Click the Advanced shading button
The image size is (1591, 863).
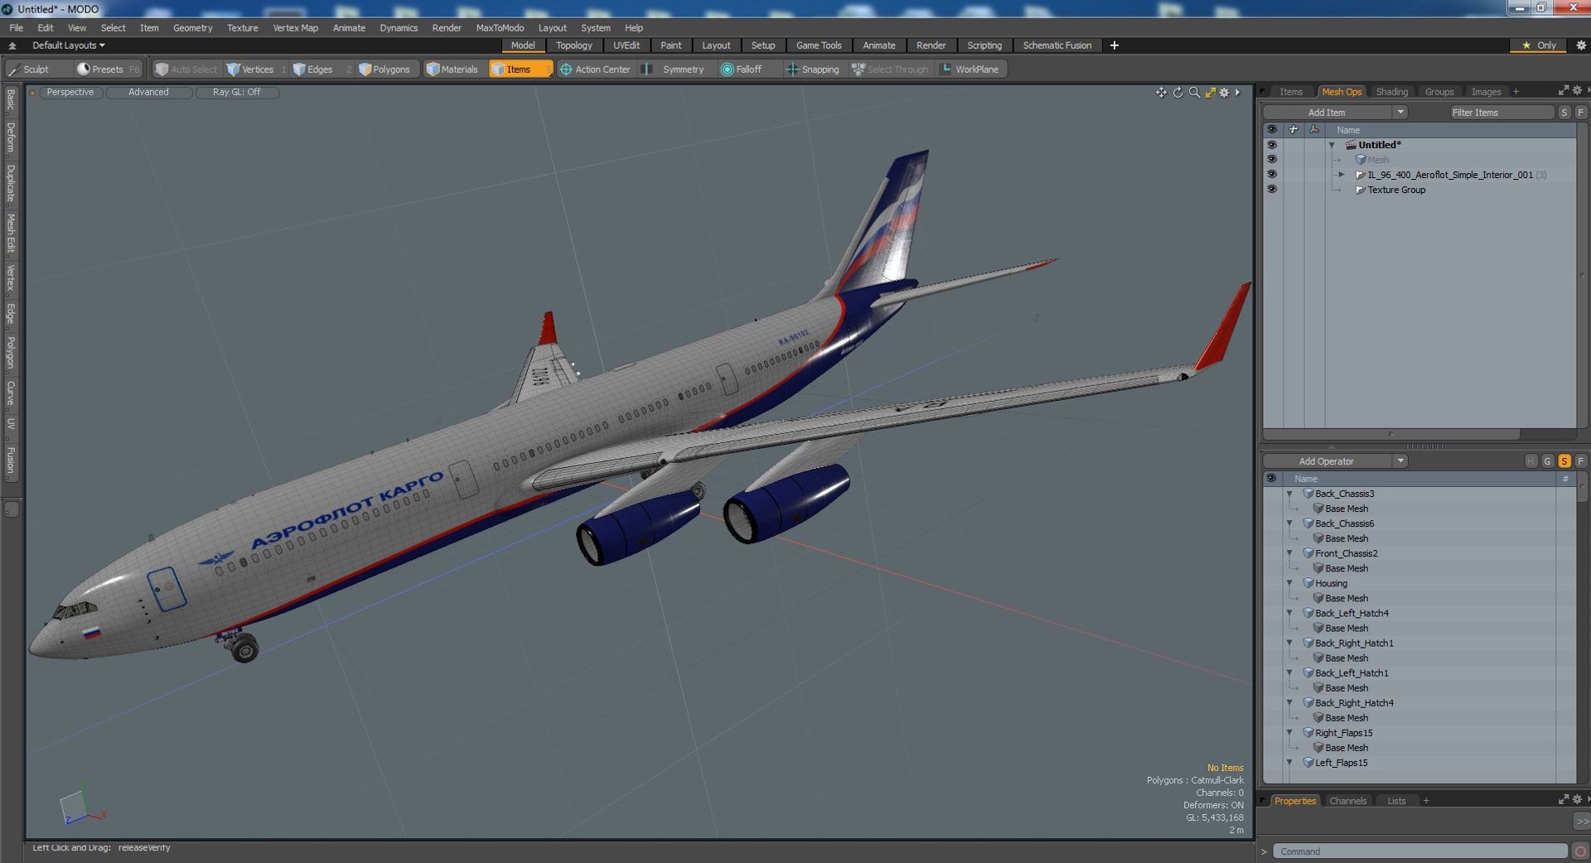tap(148, 93)
